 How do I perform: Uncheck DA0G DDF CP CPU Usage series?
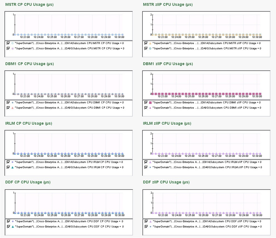tap(8, 227)
